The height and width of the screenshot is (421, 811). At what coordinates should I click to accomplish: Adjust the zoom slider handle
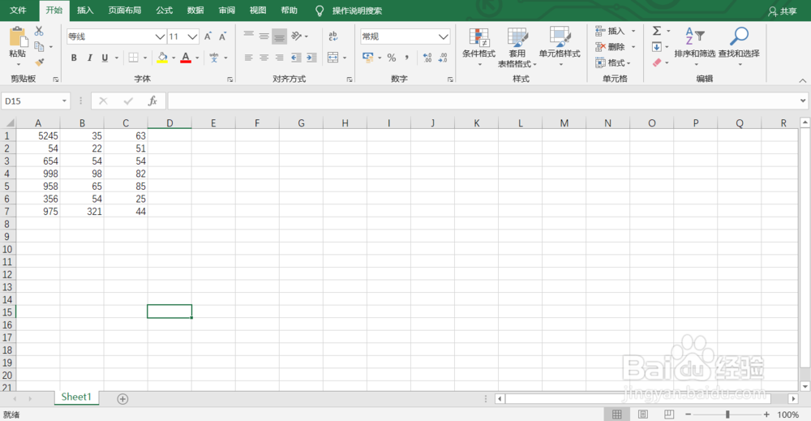[727, 415]
